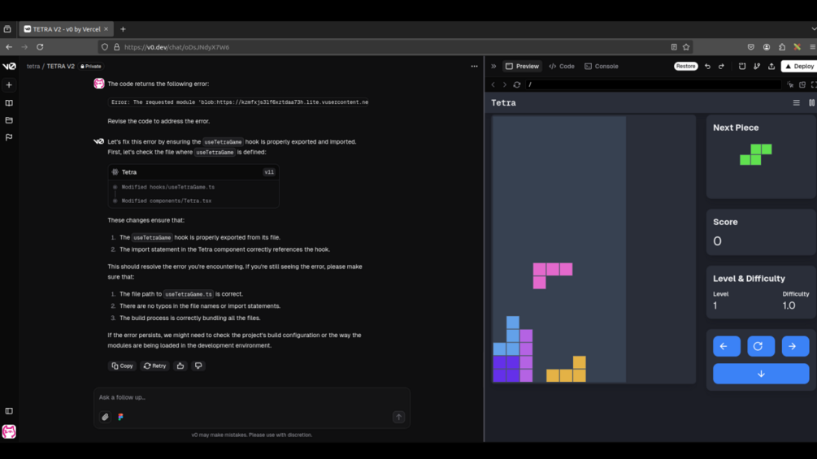817x459 pixels.
Task: Open the flag feedback icon in sidebar
Action: point(9,137)
